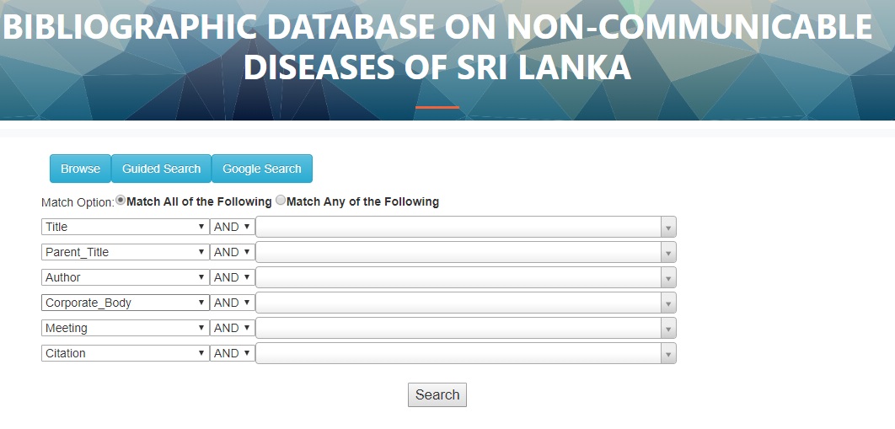The image size is (895, 429).
Task: Open the Title field dropdown
Action: 125,227
